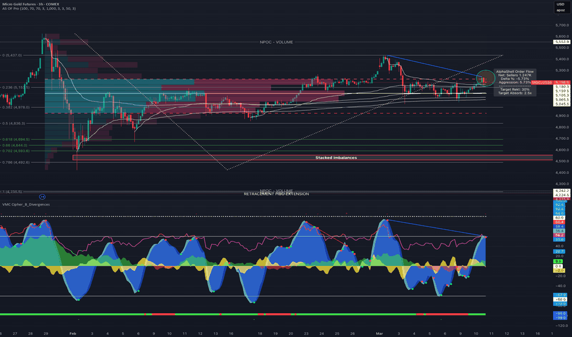Click the 60.0 oscillator scale tag

point(560,218)
